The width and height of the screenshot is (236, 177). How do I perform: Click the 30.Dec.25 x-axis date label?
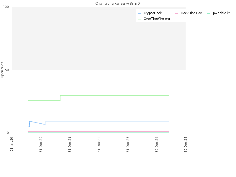(x=186, y=145)
